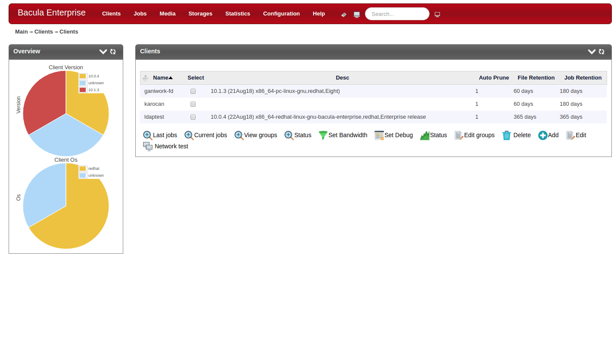Tick the karocan client checkbox

pos(193,104)
